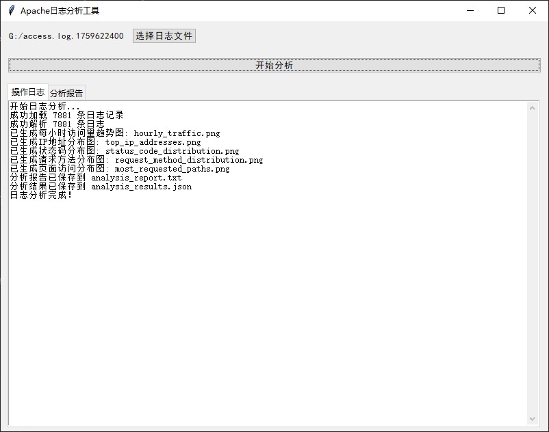Minimize the Apache日志分析工具 window
The image size is (549, 432).
tap(470, 10)
